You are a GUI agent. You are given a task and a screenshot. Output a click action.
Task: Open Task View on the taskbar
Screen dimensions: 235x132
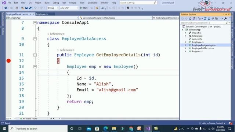tap(80, 129)
